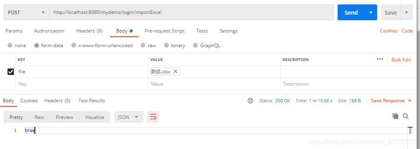Search within the response body
The height and width of the screenshot is (149, 420).
[x=406, y=116]
